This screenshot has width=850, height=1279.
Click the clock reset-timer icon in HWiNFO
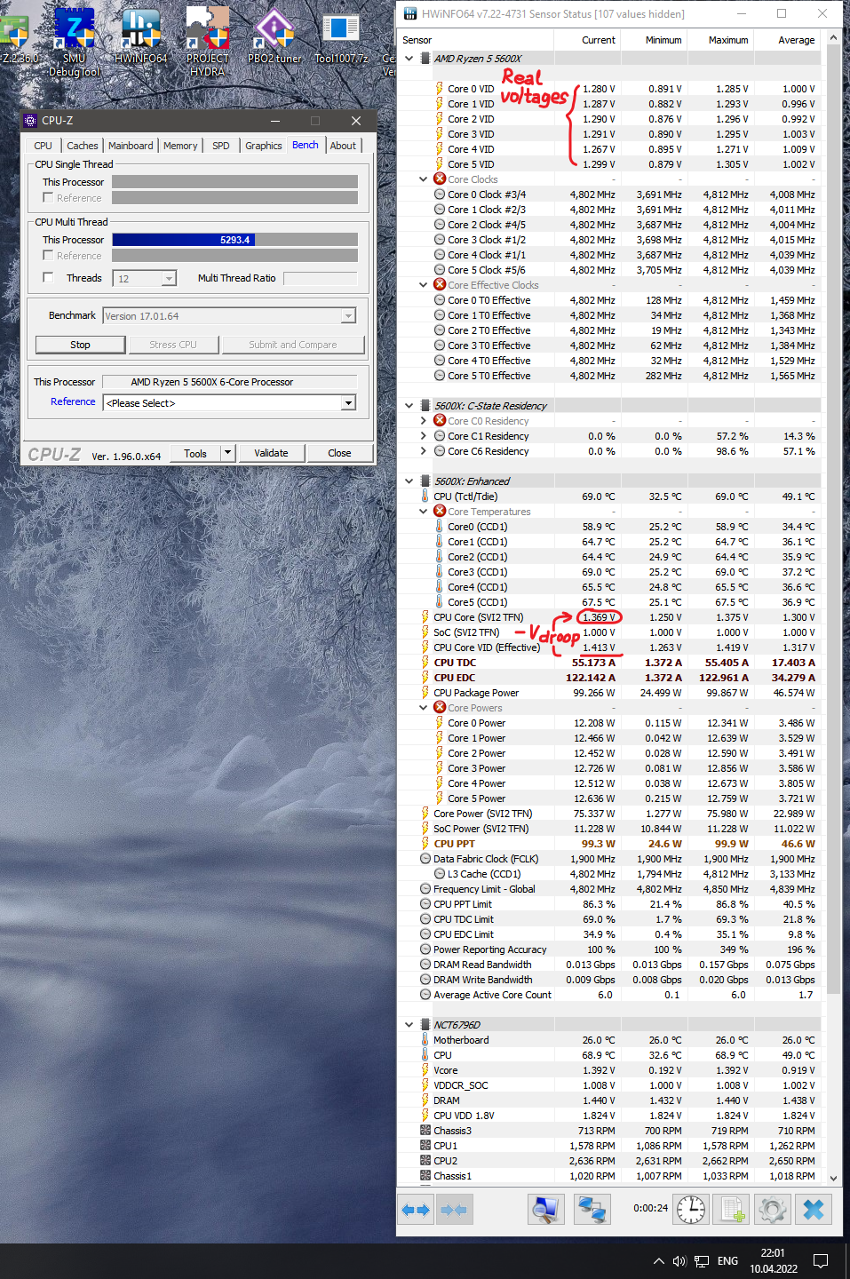tap(691, 1210)
